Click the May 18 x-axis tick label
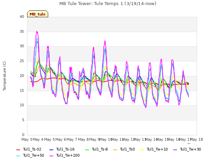Image resolution: width=217 pixels, height=162 pixels. pos(197,139)
